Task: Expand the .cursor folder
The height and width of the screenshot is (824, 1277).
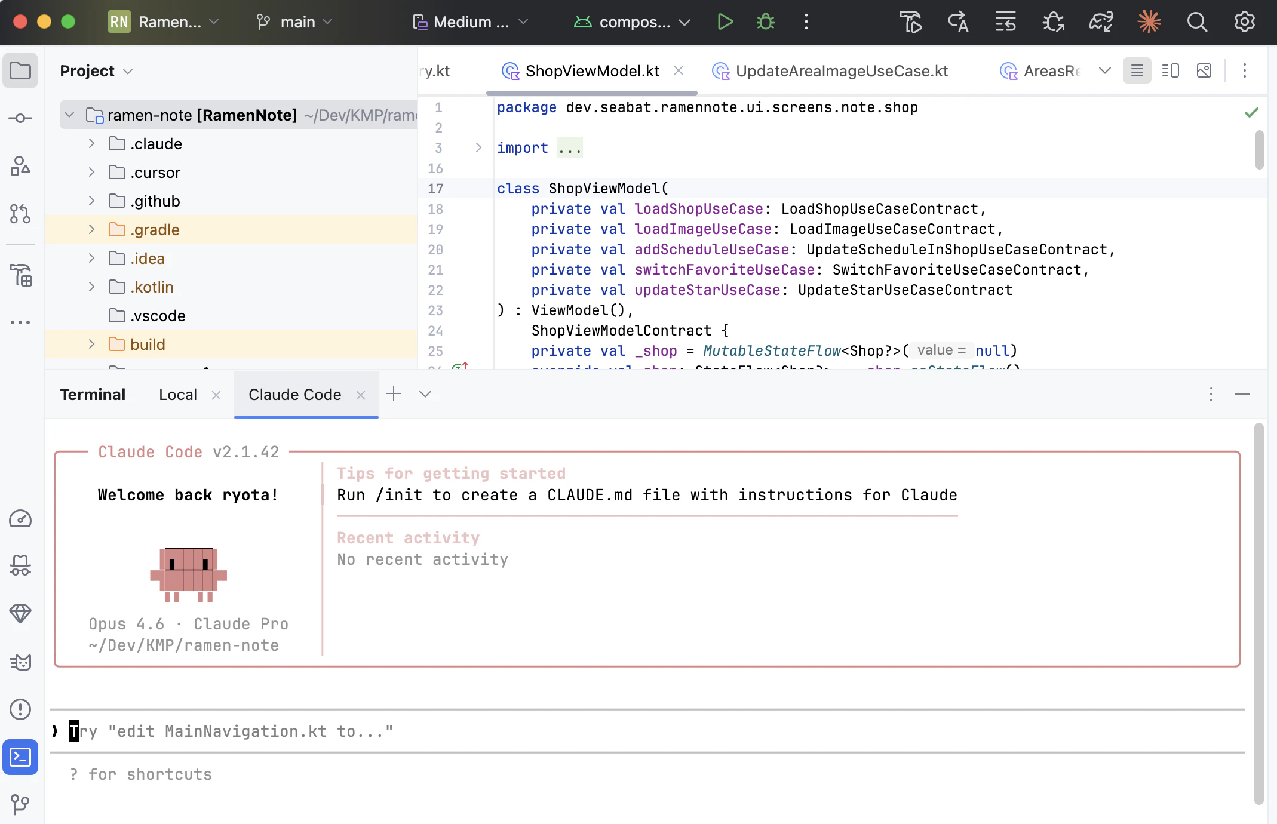Action: point(91,172)
